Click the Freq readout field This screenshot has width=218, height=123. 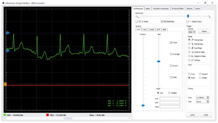click(170, 107)
